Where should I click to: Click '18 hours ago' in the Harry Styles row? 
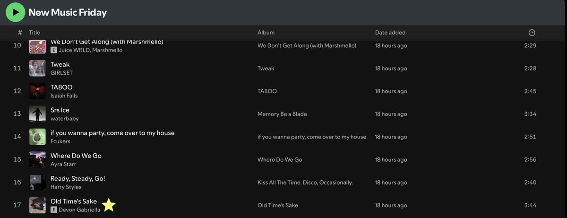(x=391, y=182)
